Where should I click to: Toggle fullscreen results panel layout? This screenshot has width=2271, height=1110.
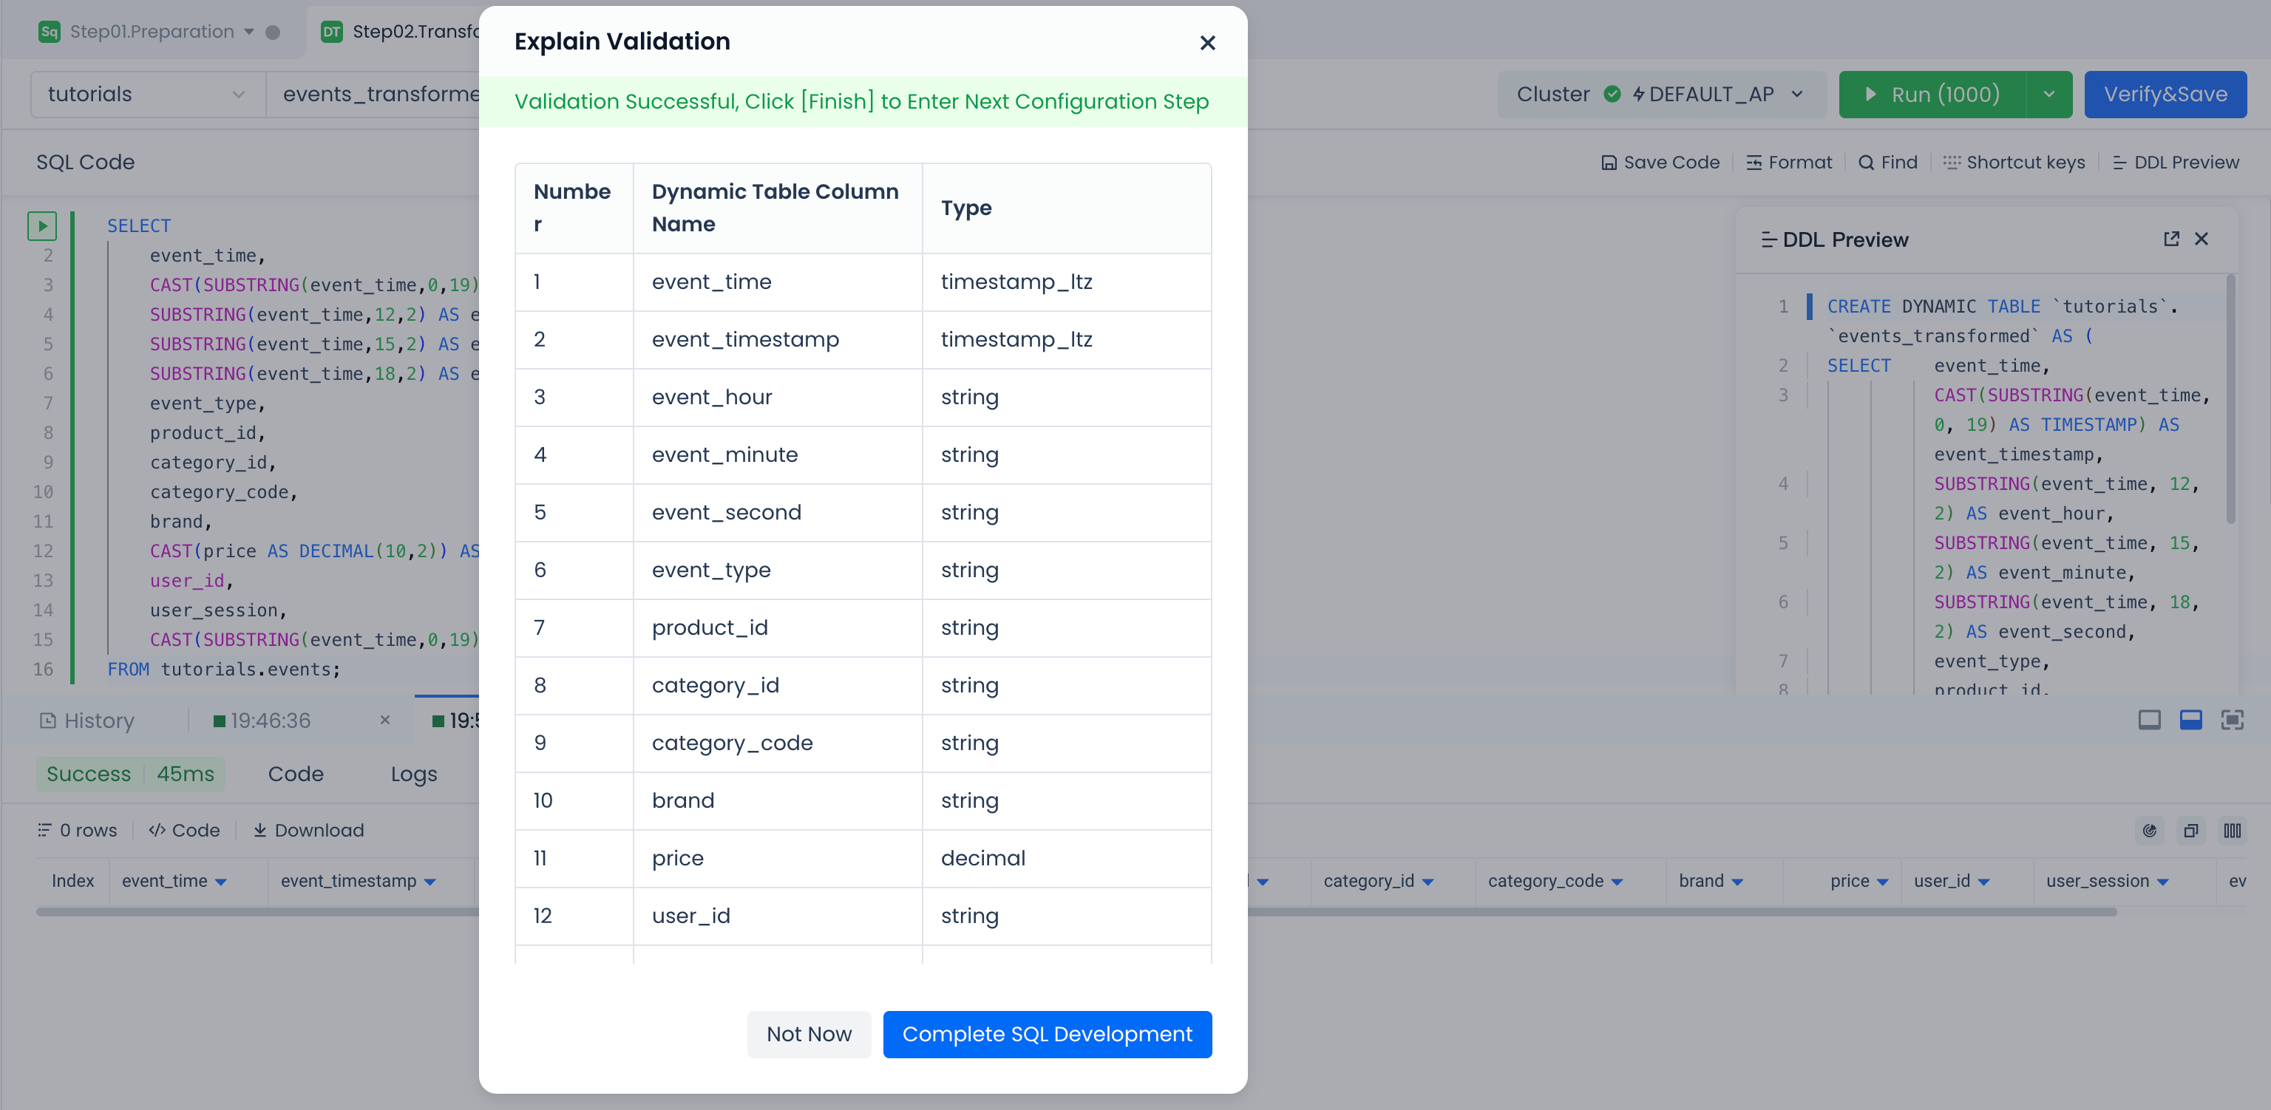(x=2231, y=719)
